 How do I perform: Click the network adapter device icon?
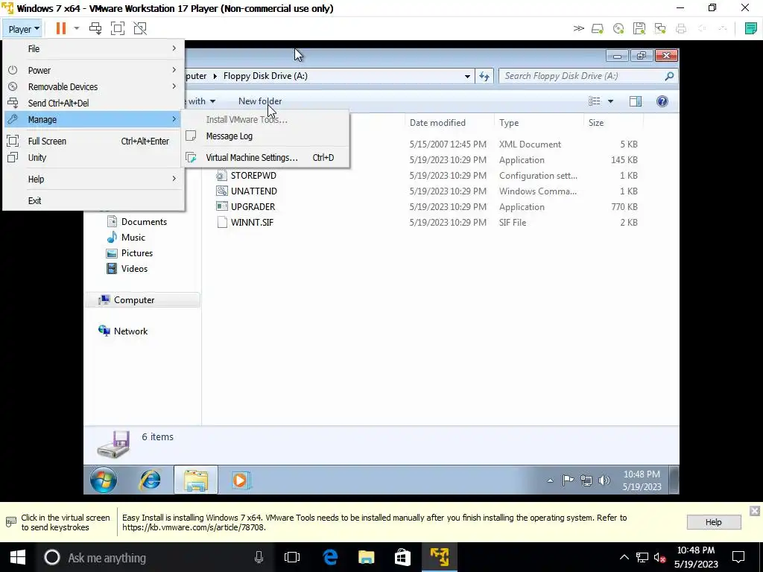pyautogui.click(x=660, y=29)
